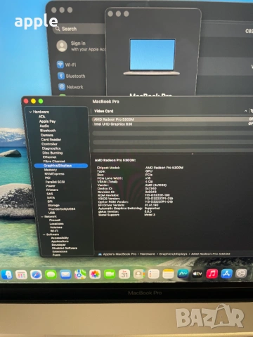Viewport: 253px width, 337px height.
Task: Select Power in the Hardware tree
Action: pyautogui.click(x=51, y=186)
